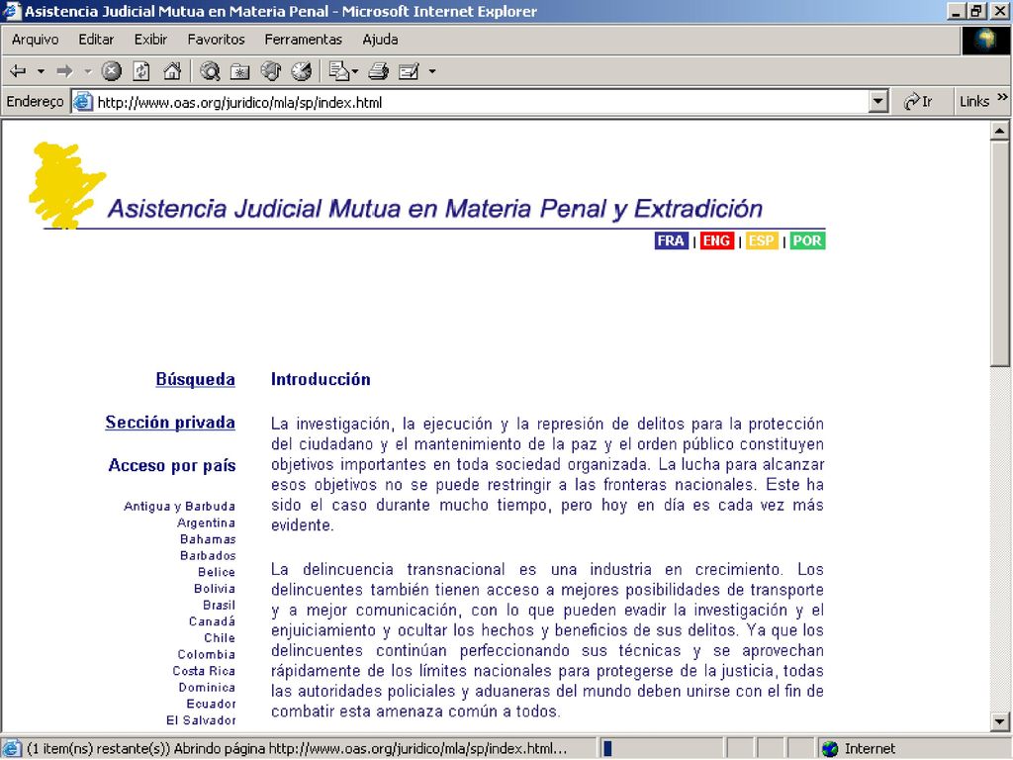Open the Sección privada link
Viewport: 1013px width, 760px height.
170,423
